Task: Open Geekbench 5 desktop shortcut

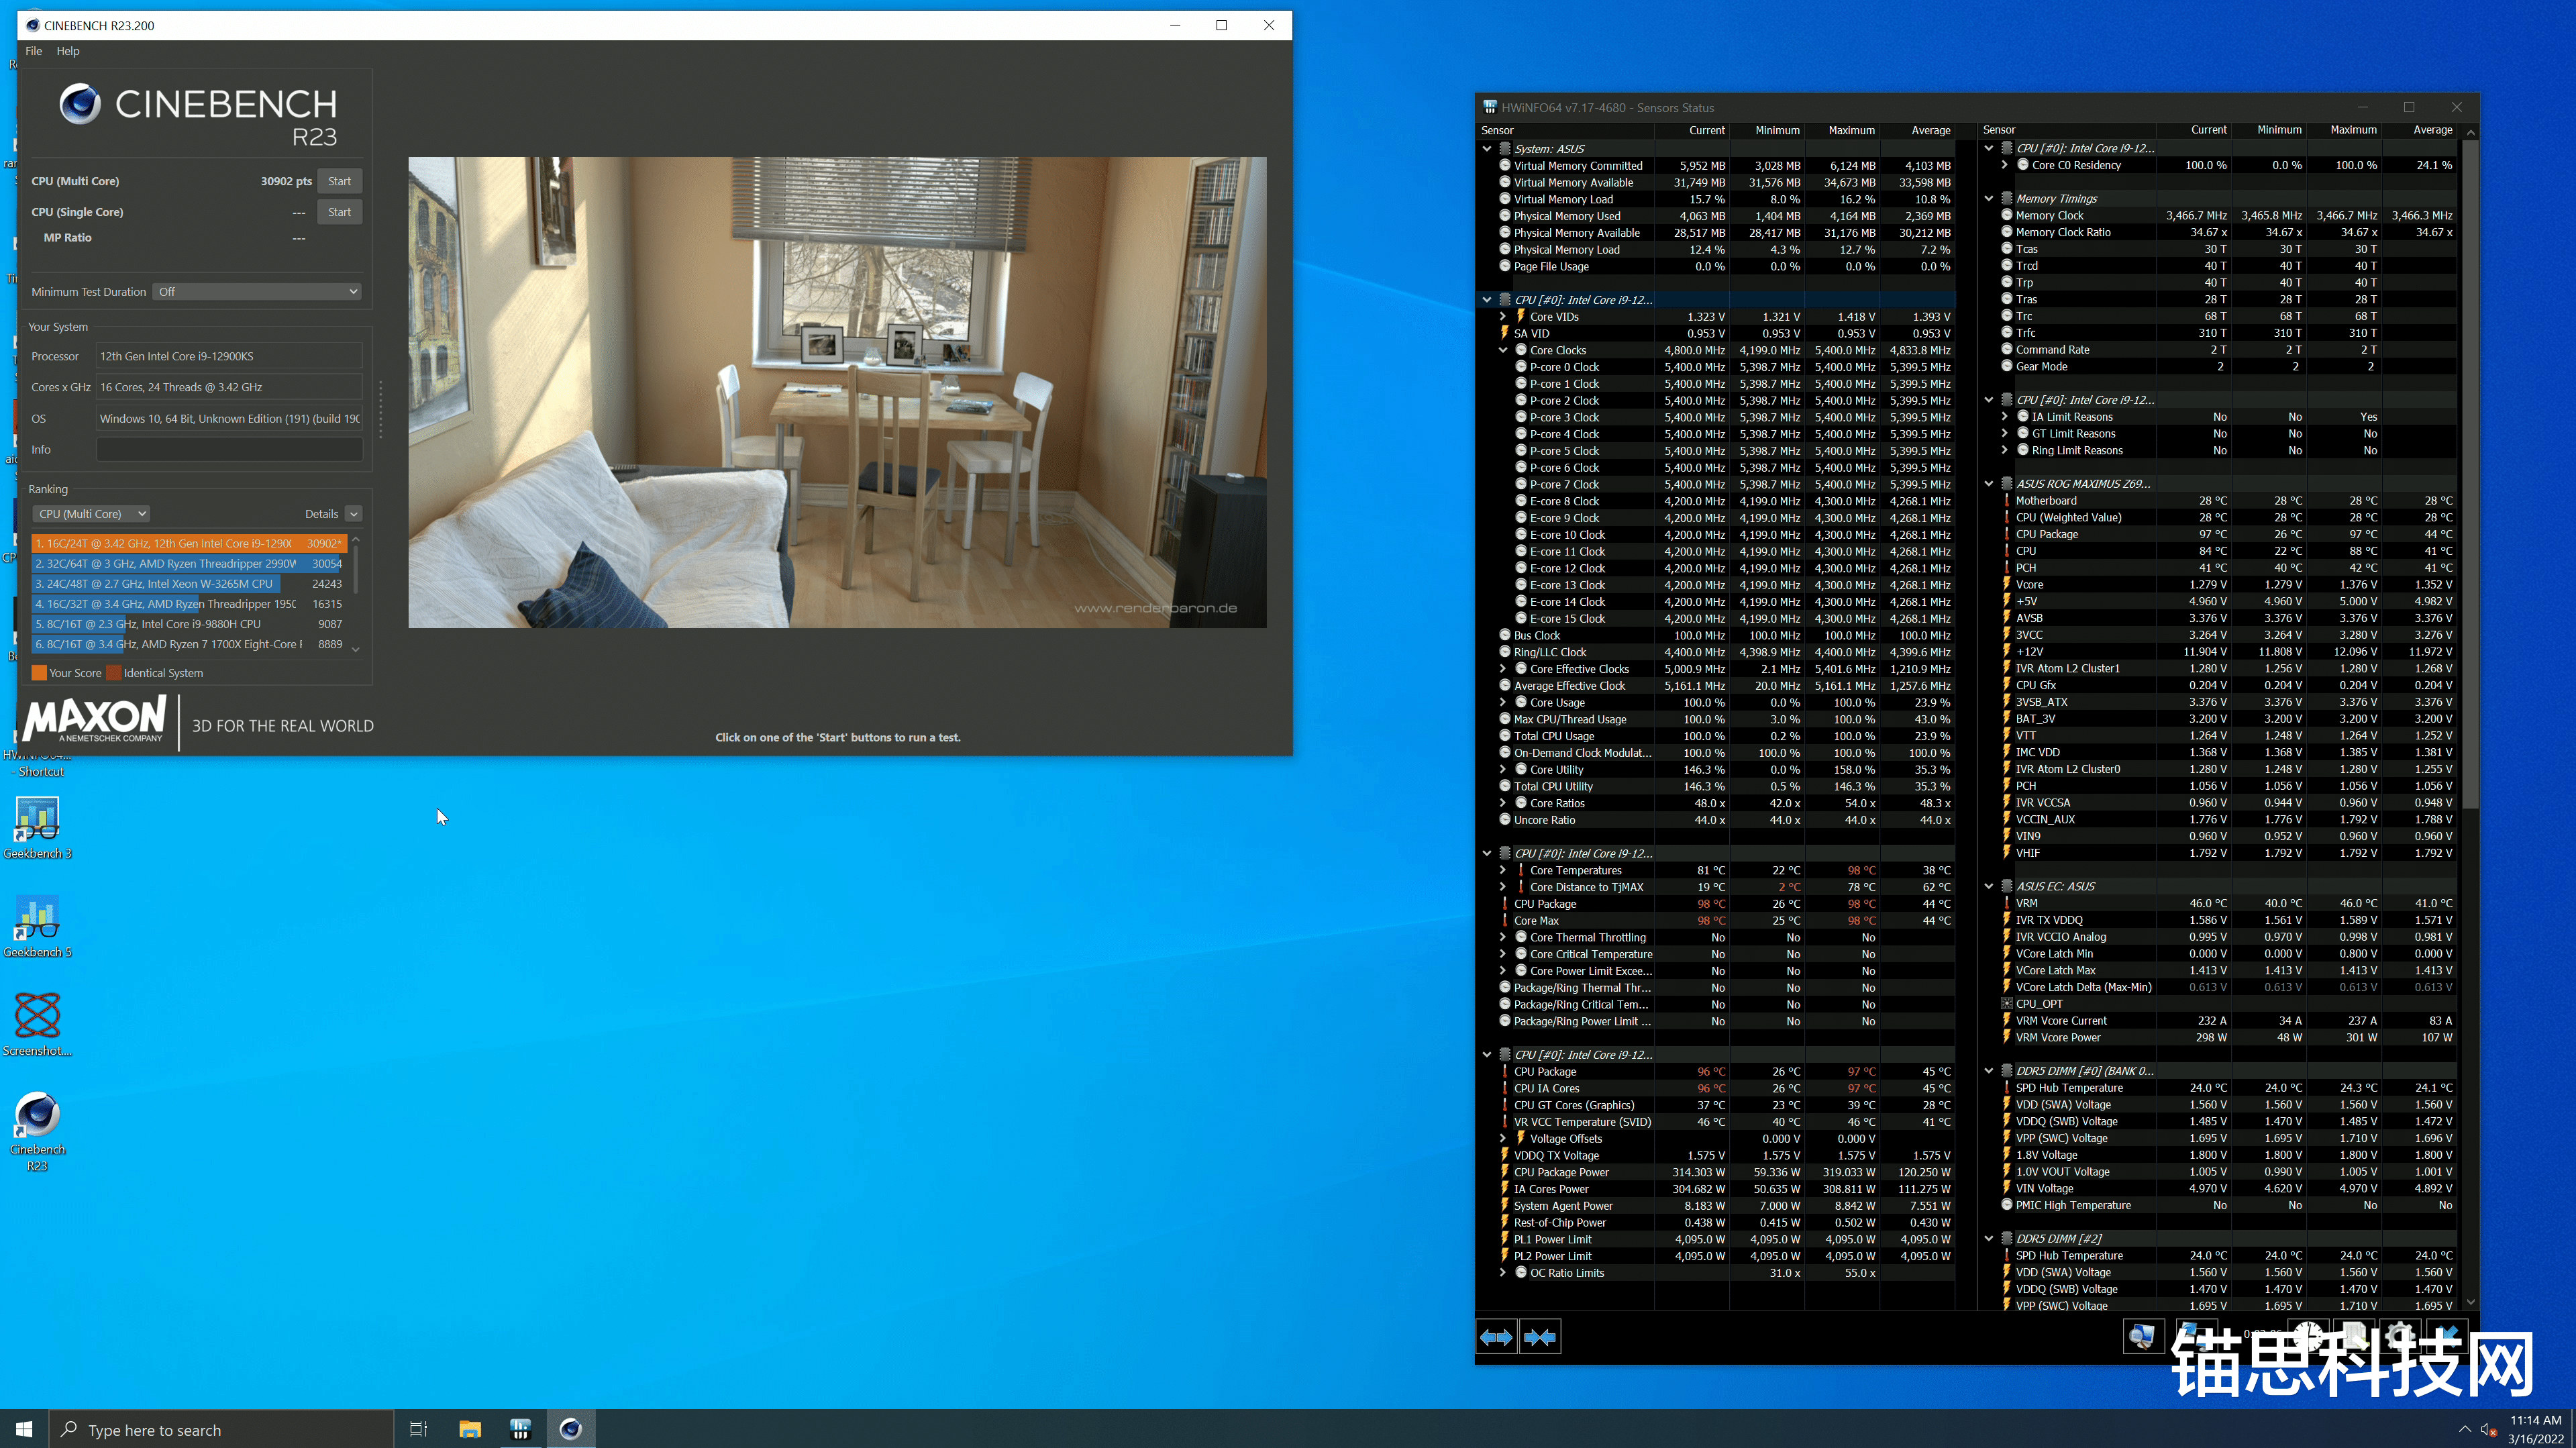Action: (x=38, y=927)
